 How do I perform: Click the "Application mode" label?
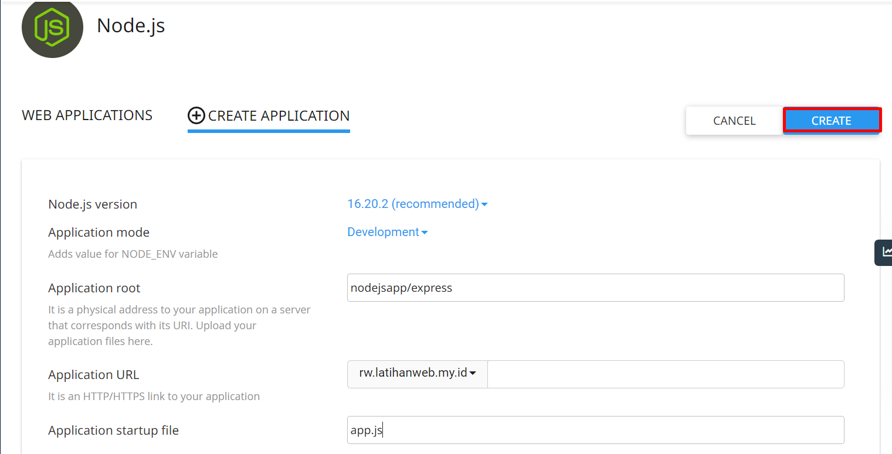99,233
